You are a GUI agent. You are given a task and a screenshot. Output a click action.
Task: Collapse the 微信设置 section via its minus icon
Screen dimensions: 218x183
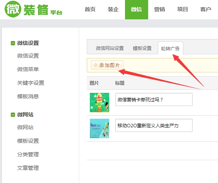(x=13, y=43)
